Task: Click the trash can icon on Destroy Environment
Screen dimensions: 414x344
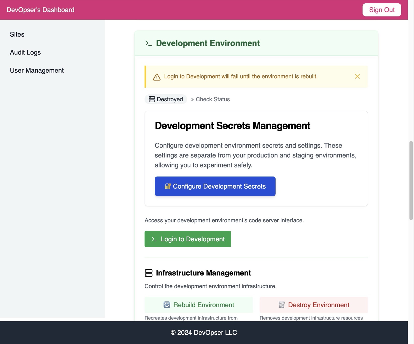Action: point(282,305)
